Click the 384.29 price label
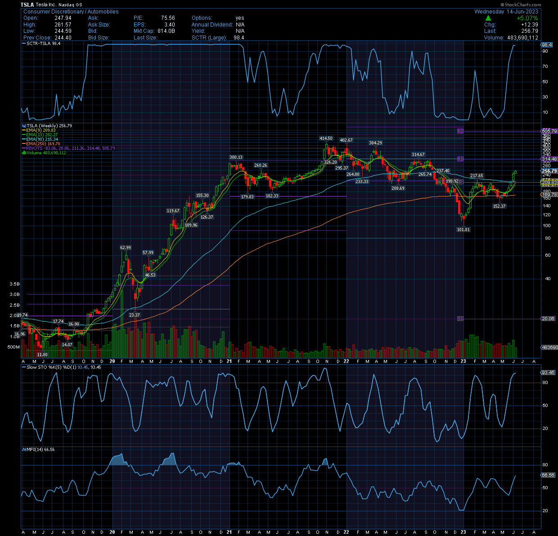The image size is (558, 536). pyautogui.click(x=375, y=143)
